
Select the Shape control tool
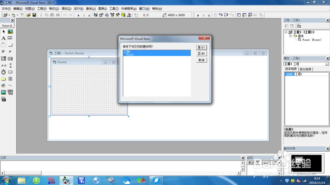(x=4, y=85)
